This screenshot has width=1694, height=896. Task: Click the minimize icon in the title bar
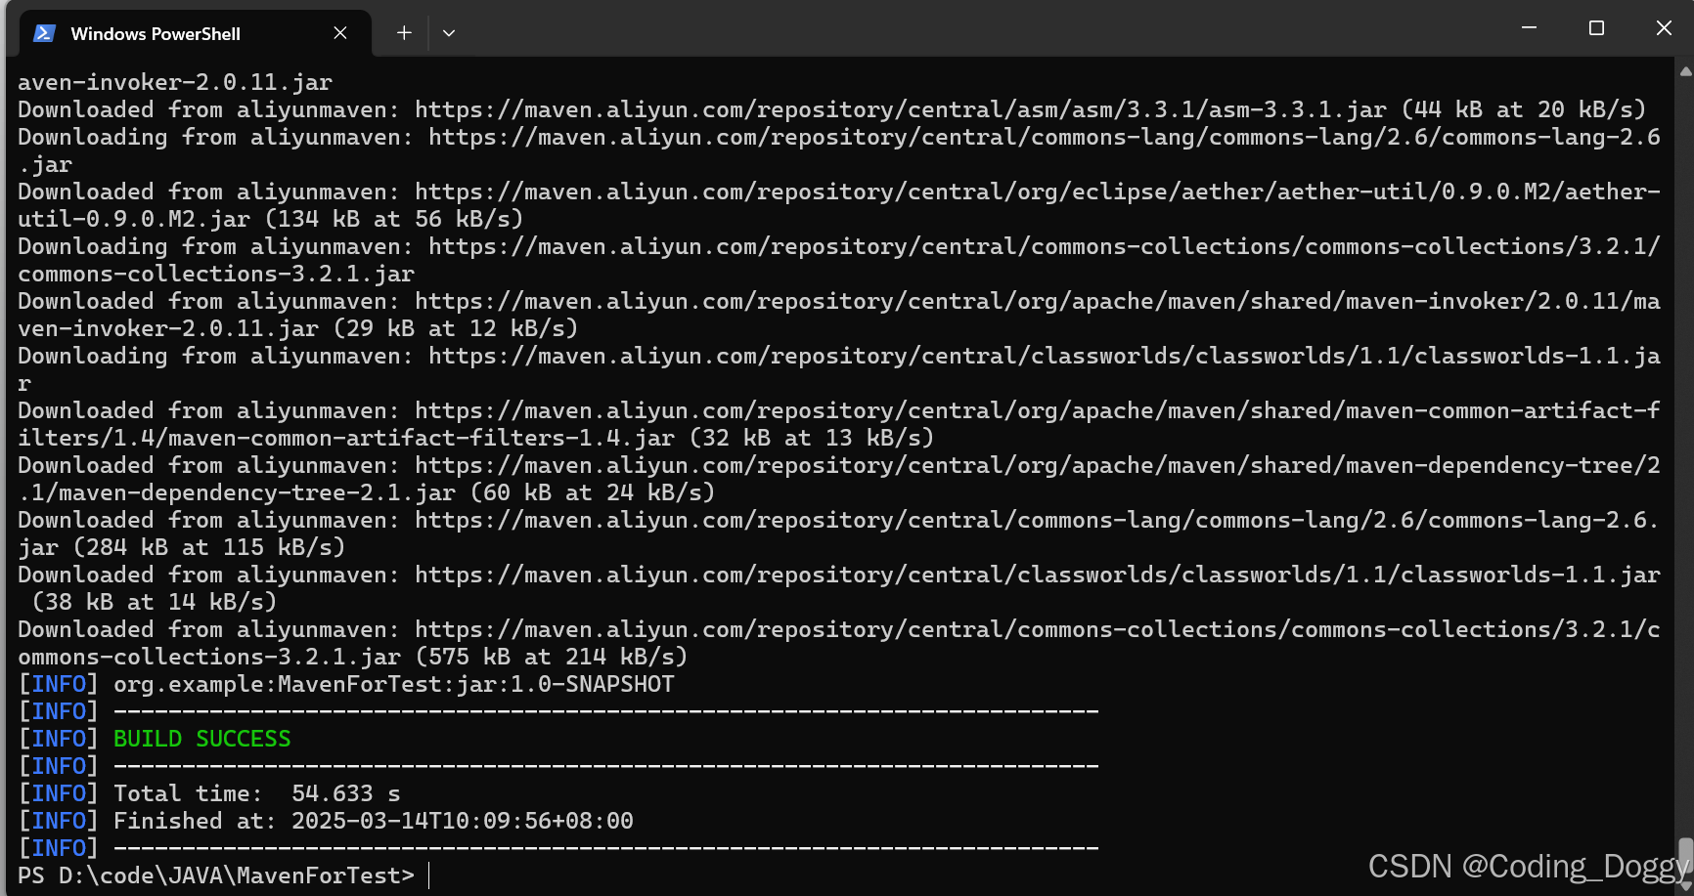1528,27
